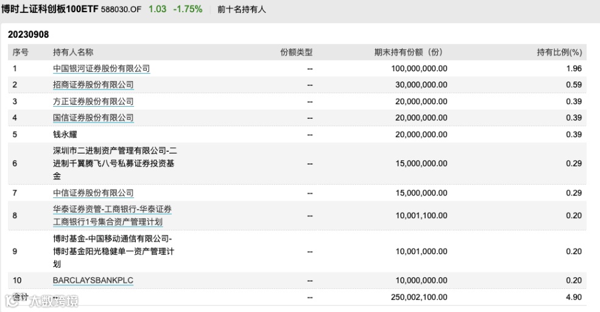Click 方正证券 row holding ratio 0.39

(574, 101)
